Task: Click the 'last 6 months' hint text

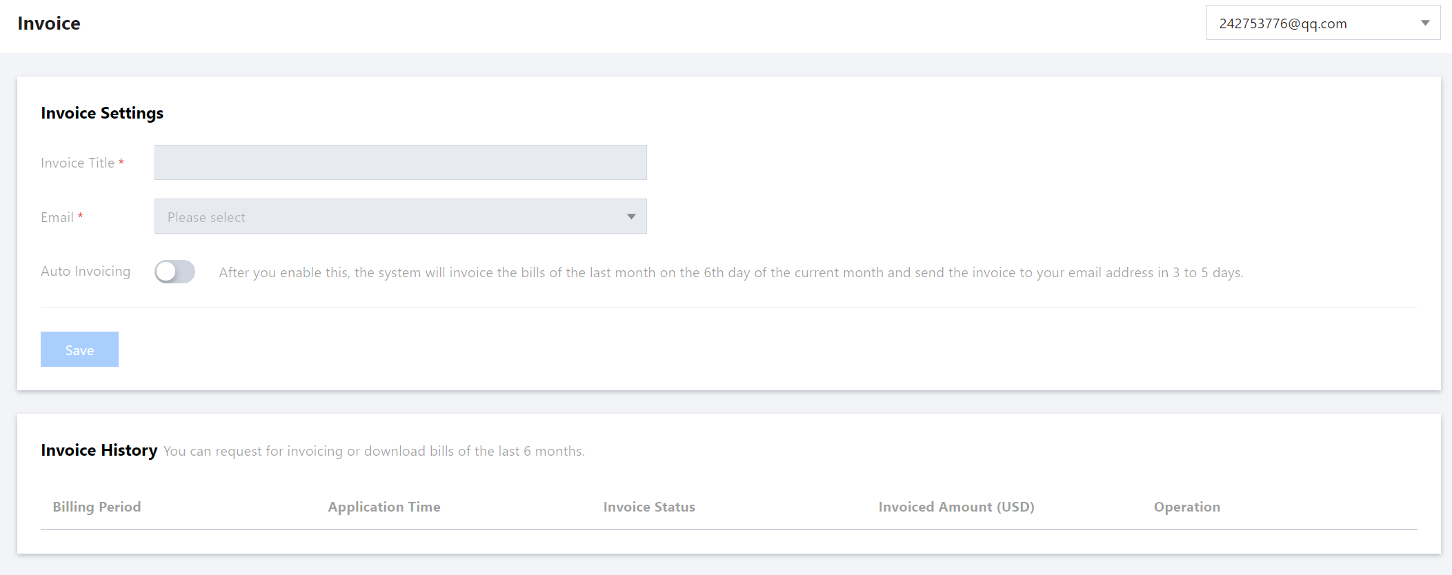Action: [374, 451]
